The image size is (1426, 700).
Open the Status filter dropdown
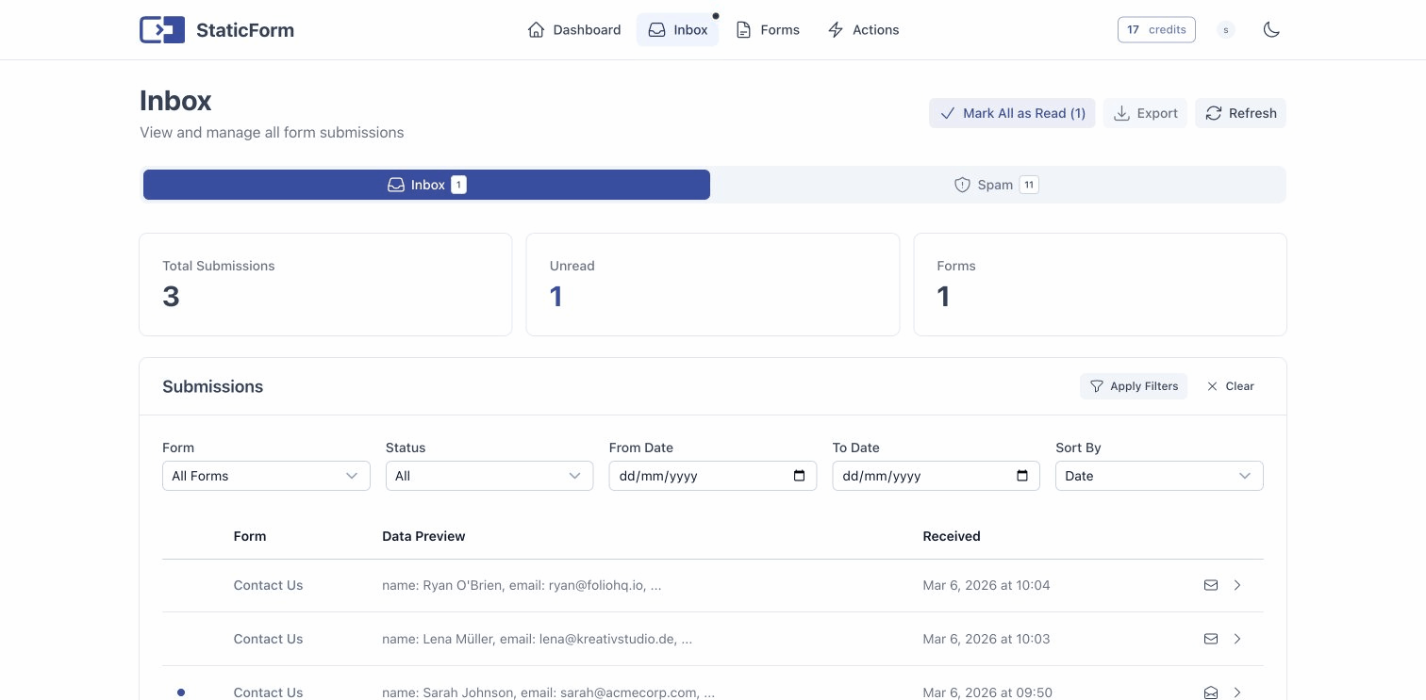489,476
